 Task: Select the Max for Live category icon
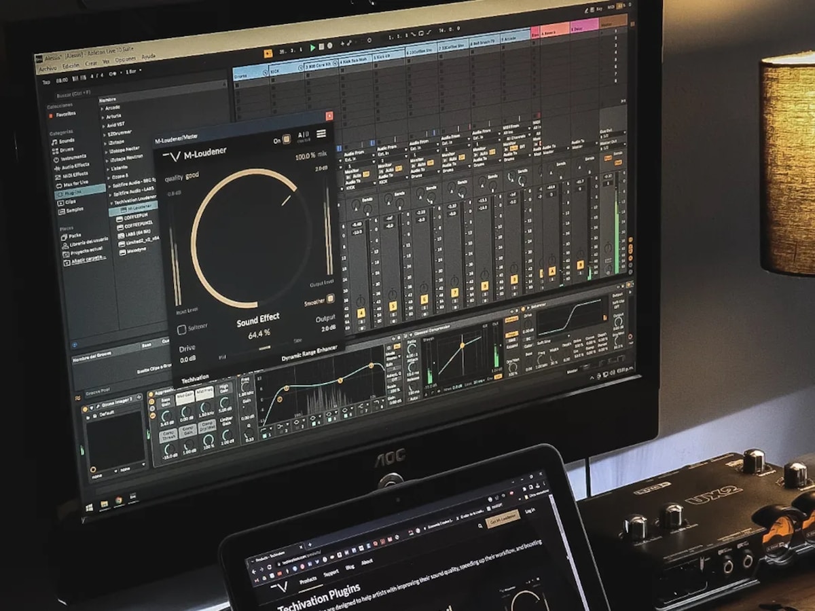tap(58, 185)
